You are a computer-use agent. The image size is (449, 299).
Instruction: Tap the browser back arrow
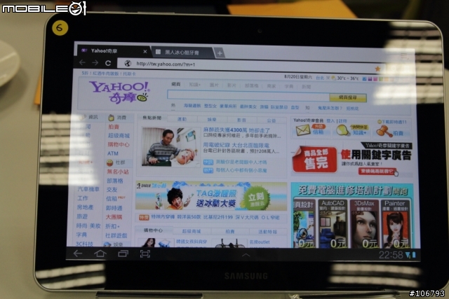tap(83, 62)
